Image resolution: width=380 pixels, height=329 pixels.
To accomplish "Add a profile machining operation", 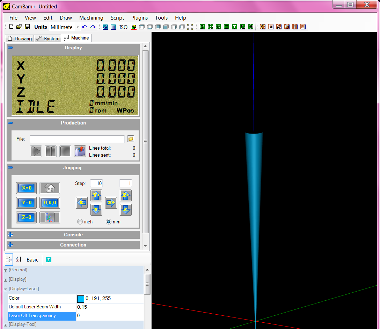I will (263, 27).
